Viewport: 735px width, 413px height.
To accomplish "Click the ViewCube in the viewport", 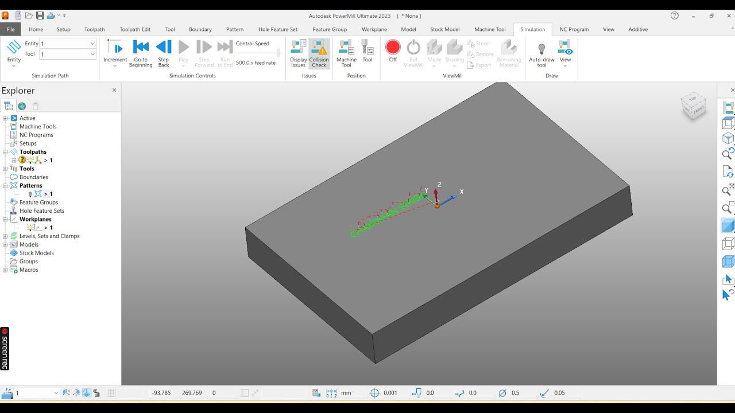I will [694, 106].
